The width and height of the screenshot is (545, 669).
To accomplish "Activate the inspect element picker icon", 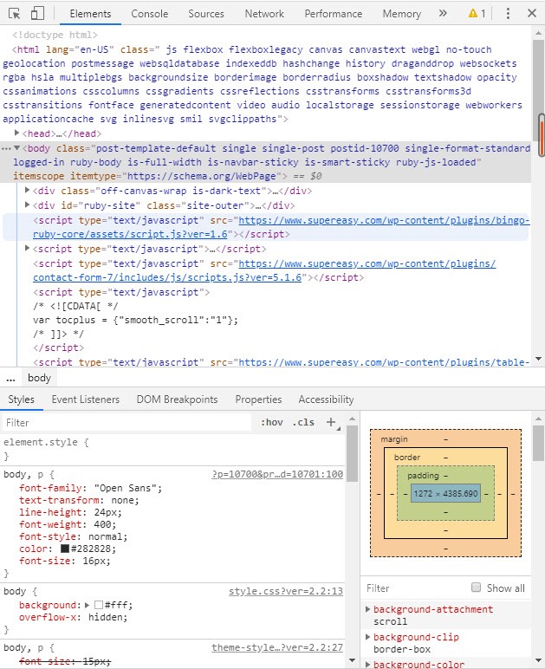I will [15, 14].
